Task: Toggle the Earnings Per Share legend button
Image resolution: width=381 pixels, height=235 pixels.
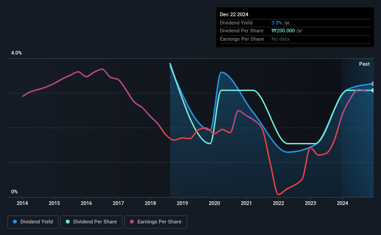Action: tap(155, 222)
